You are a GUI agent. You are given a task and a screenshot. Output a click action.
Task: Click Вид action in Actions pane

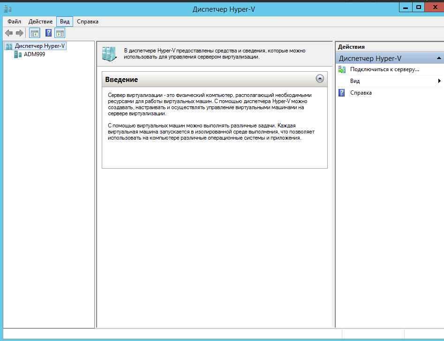coord(355,81)
